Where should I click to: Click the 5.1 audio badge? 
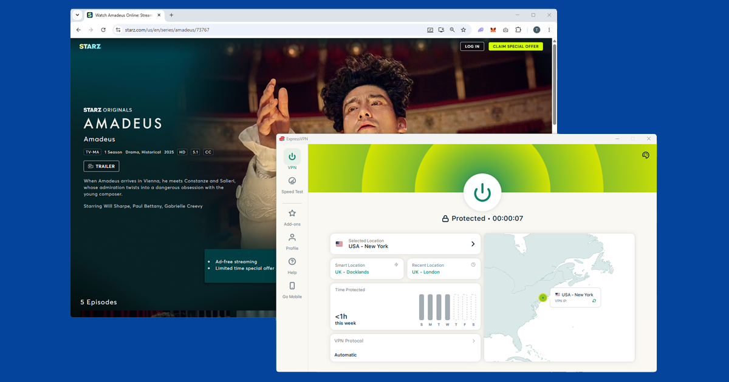(x=195, y=152)
